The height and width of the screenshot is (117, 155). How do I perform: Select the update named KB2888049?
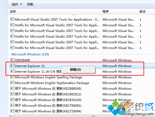(48, 89)
